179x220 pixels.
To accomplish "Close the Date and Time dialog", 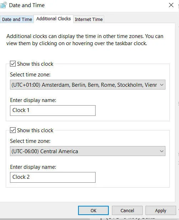I will tap(171, 5).
